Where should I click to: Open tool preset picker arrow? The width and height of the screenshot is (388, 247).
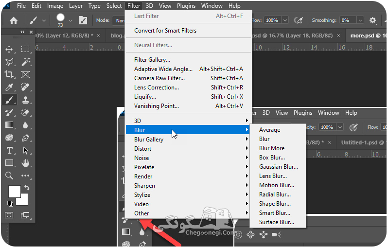[44, 20]
